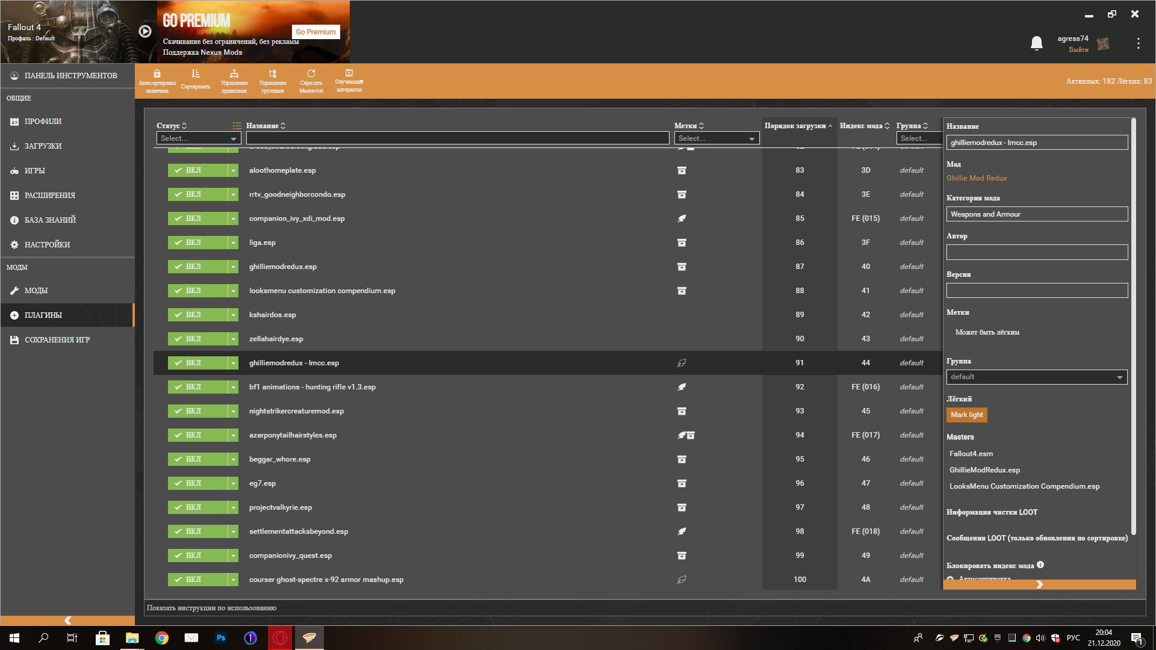Open status arrow dropdown for beggar_whore.esp

click(233, 459)
